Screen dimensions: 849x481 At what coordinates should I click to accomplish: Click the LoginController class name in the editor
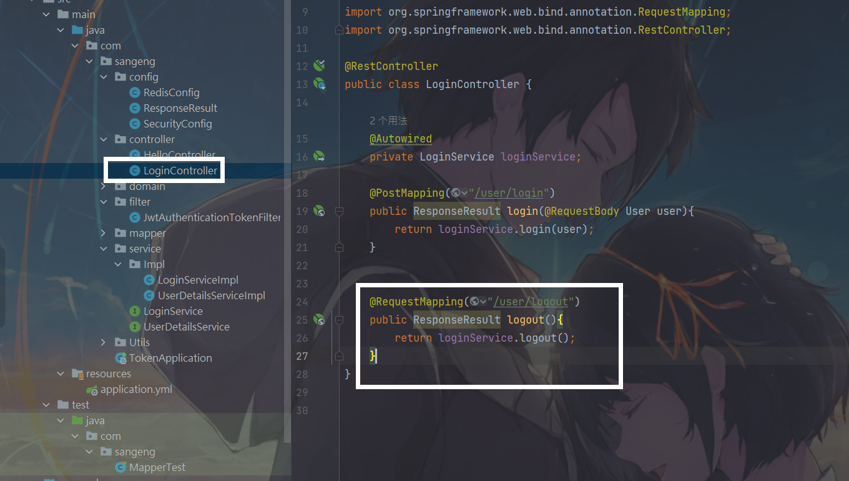(473, 84)
